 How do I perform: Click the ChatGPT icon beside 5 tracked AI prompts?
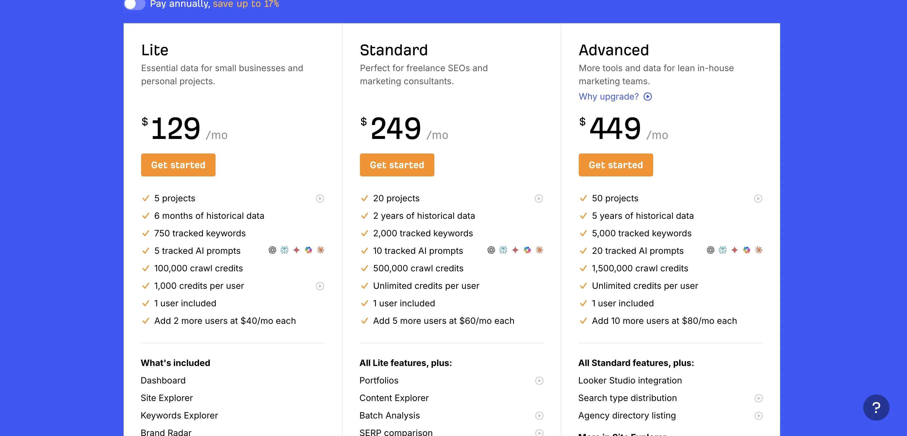(272, 250)
